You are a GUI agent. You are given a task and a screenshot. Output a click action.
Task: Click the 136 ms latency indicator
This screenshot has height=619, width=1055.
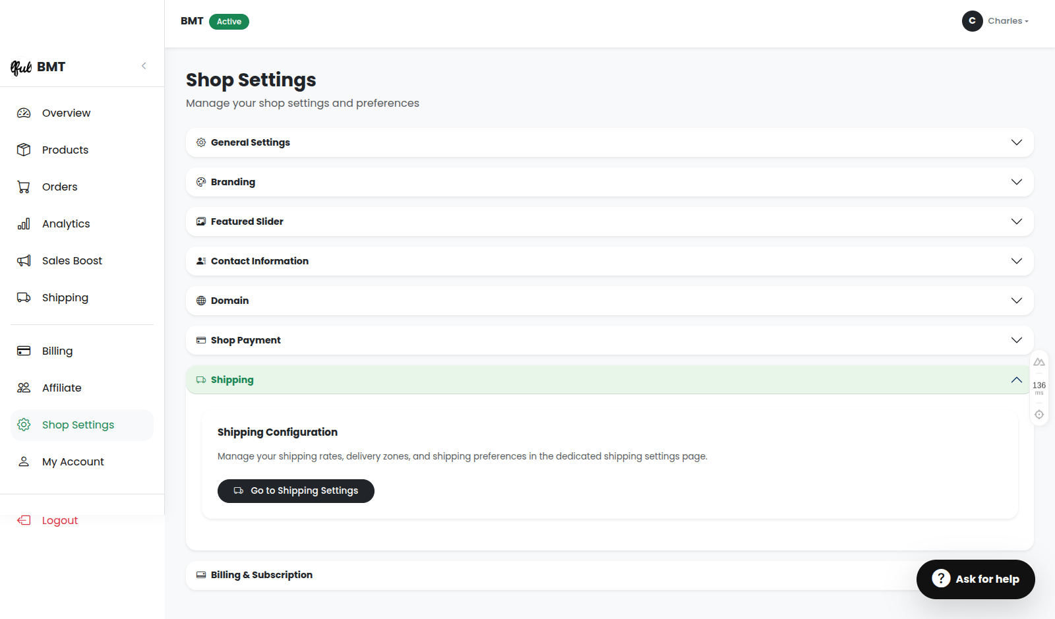(1039, 388)
